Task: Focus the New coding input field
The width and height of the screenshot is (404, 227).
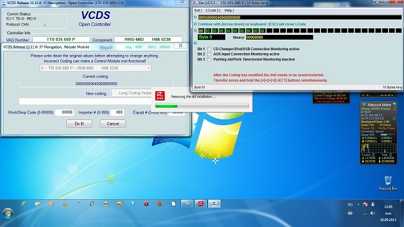Action: 85,102
